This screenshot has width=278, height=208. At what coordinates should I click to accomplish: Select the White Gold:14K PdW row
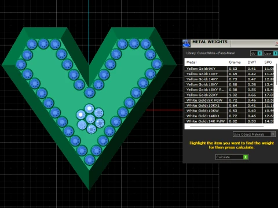pos(229,121)
